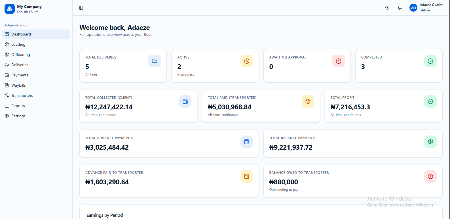
Task: Click the Transporters people icon in sidebar
Action: pyautogui.click(x=7, y=95)
